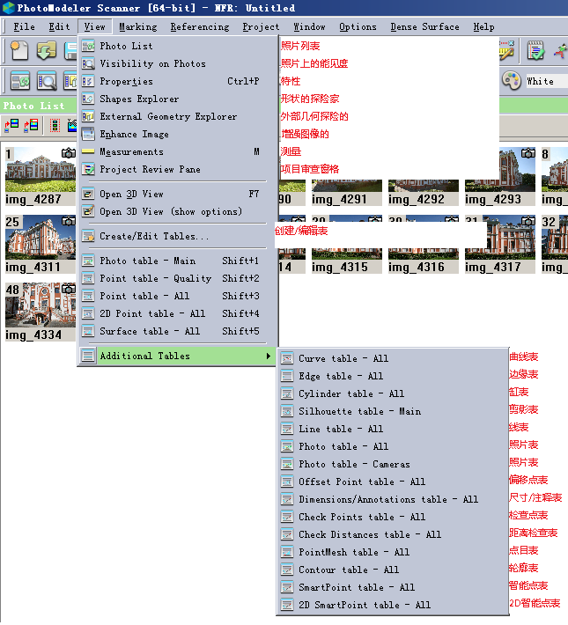This screenshot has height=625, width=568.
Task: Click the img_4315 photo label
Action: tap(339, 267)
